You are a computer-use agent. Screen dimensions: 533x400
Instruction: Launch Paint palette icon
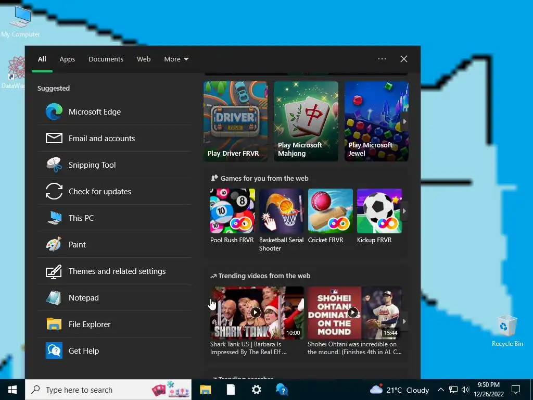[54, 244]
